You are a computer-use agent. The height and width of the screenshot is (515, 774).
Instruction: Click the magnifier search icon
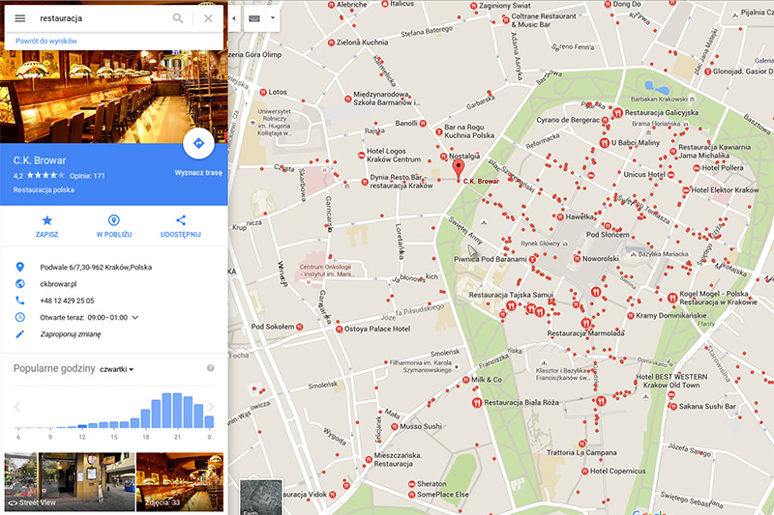[178, 18]
